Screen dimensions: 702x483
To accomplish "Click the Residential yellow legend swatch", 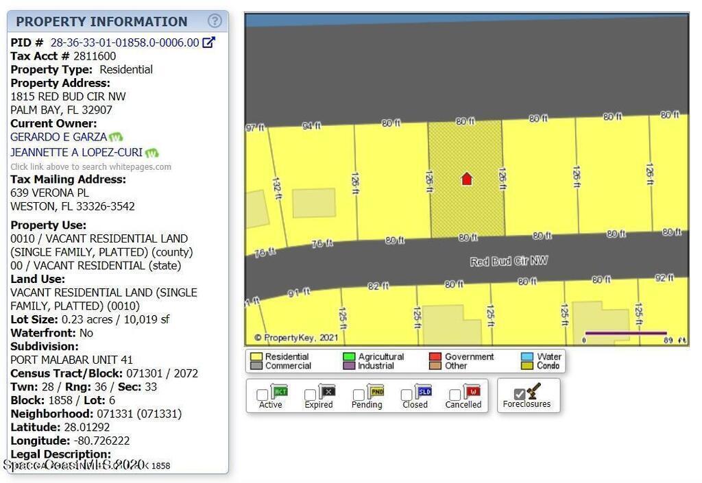I will [x=256, y=357].
